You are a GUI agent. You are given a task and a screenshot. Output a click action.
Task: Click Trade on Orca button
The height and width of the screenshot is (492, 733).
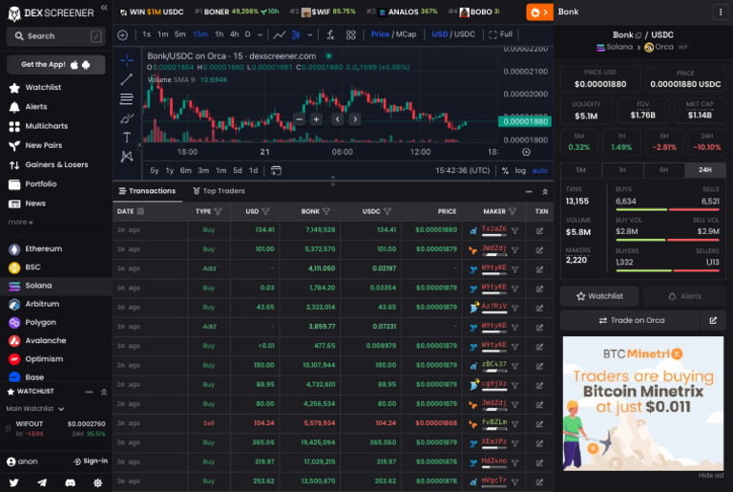pos(630,320)
